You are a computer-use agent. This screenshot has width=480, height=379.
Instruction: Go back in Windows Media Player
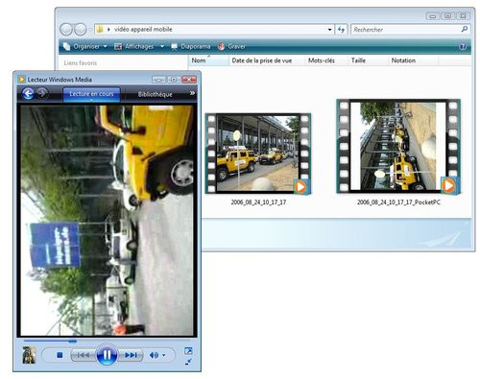click(x=28, y=94)
